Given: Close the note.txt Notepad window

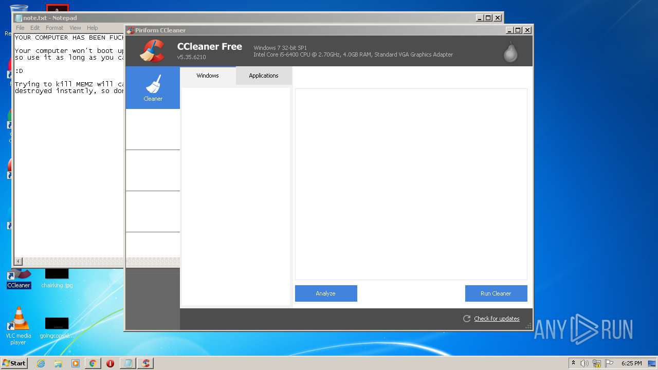Looking at the screenshot, I should [498, 18].
